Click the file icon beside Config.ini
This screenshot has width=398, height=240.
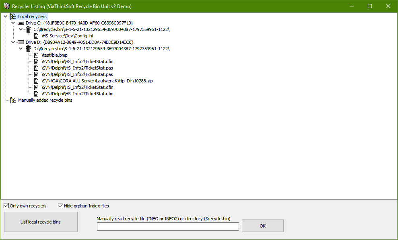(36, 36)
